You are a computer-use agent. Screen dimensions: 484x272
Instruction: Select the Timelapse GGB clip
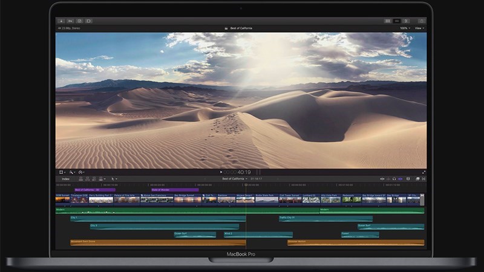click(79, 199)
